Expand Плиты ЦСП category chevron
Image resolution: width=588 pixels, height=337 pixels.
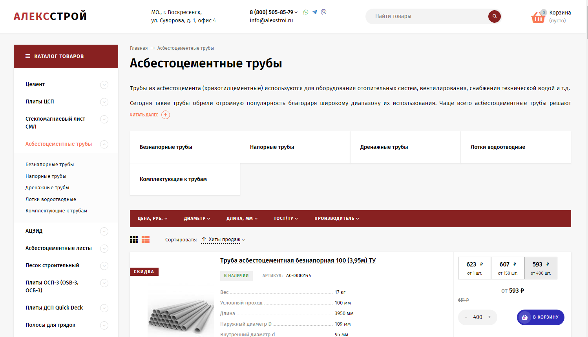click(104, 102)
